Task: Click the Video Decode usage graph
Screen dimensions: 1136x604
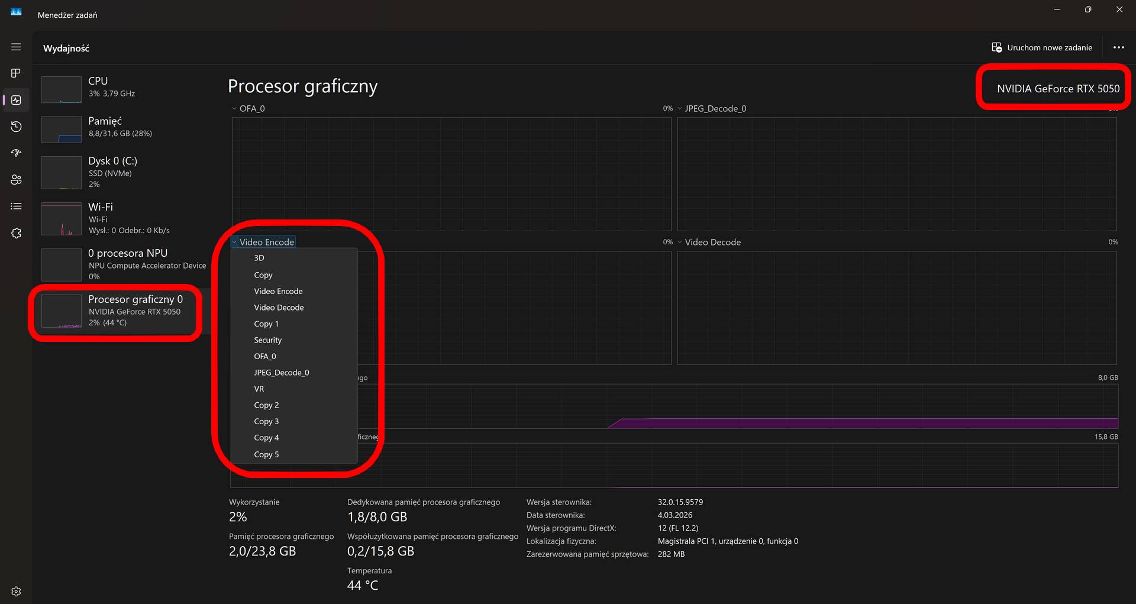Action: 897,308
